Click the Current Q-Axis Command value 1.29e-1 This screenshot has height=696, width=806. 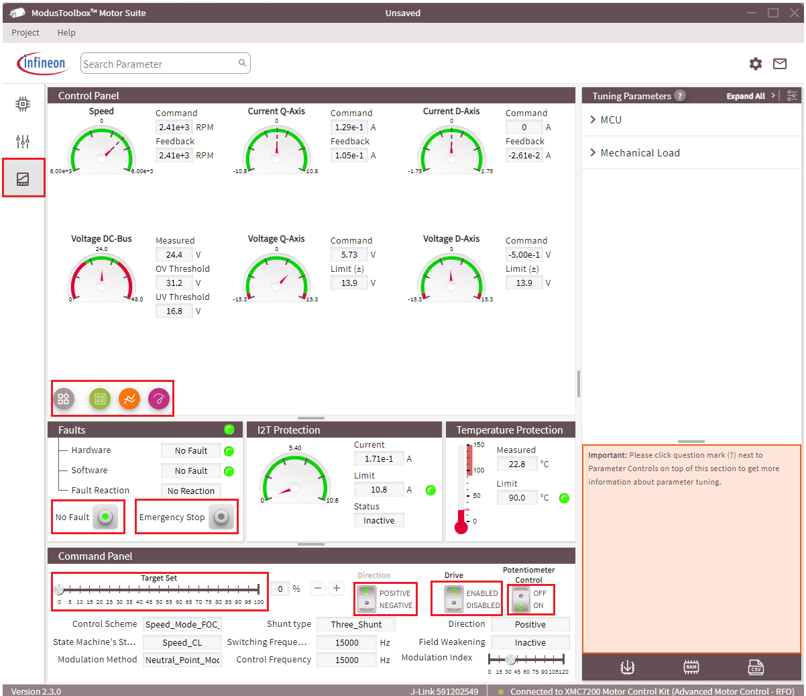tap(349, 127)
